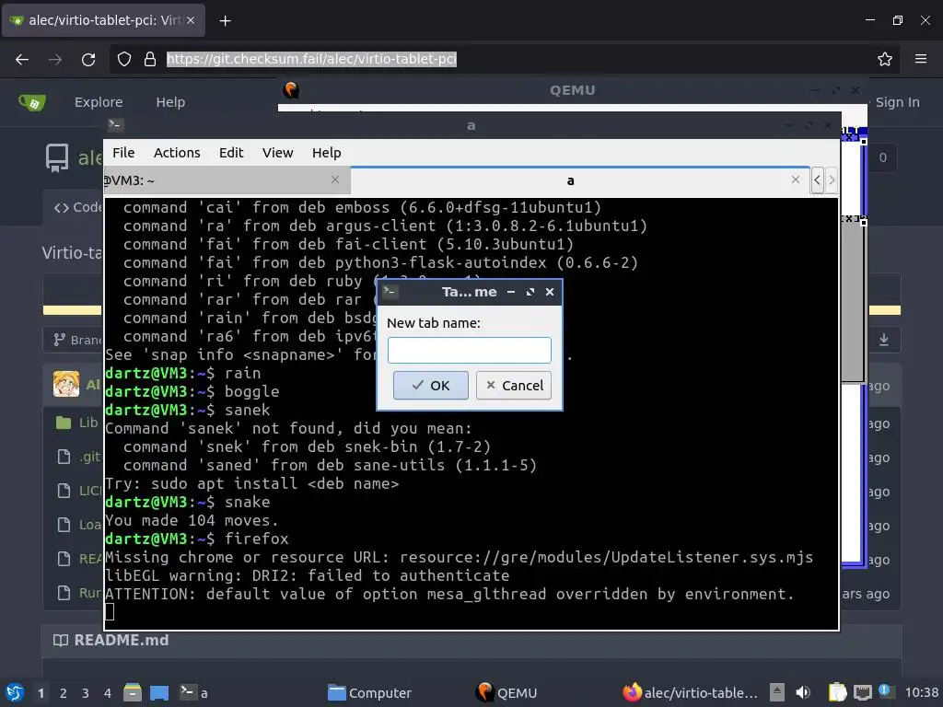This screenshot has height=707, width=943.
Task: Switch to workspace 2 in the pager
Action: pos(64,693)
